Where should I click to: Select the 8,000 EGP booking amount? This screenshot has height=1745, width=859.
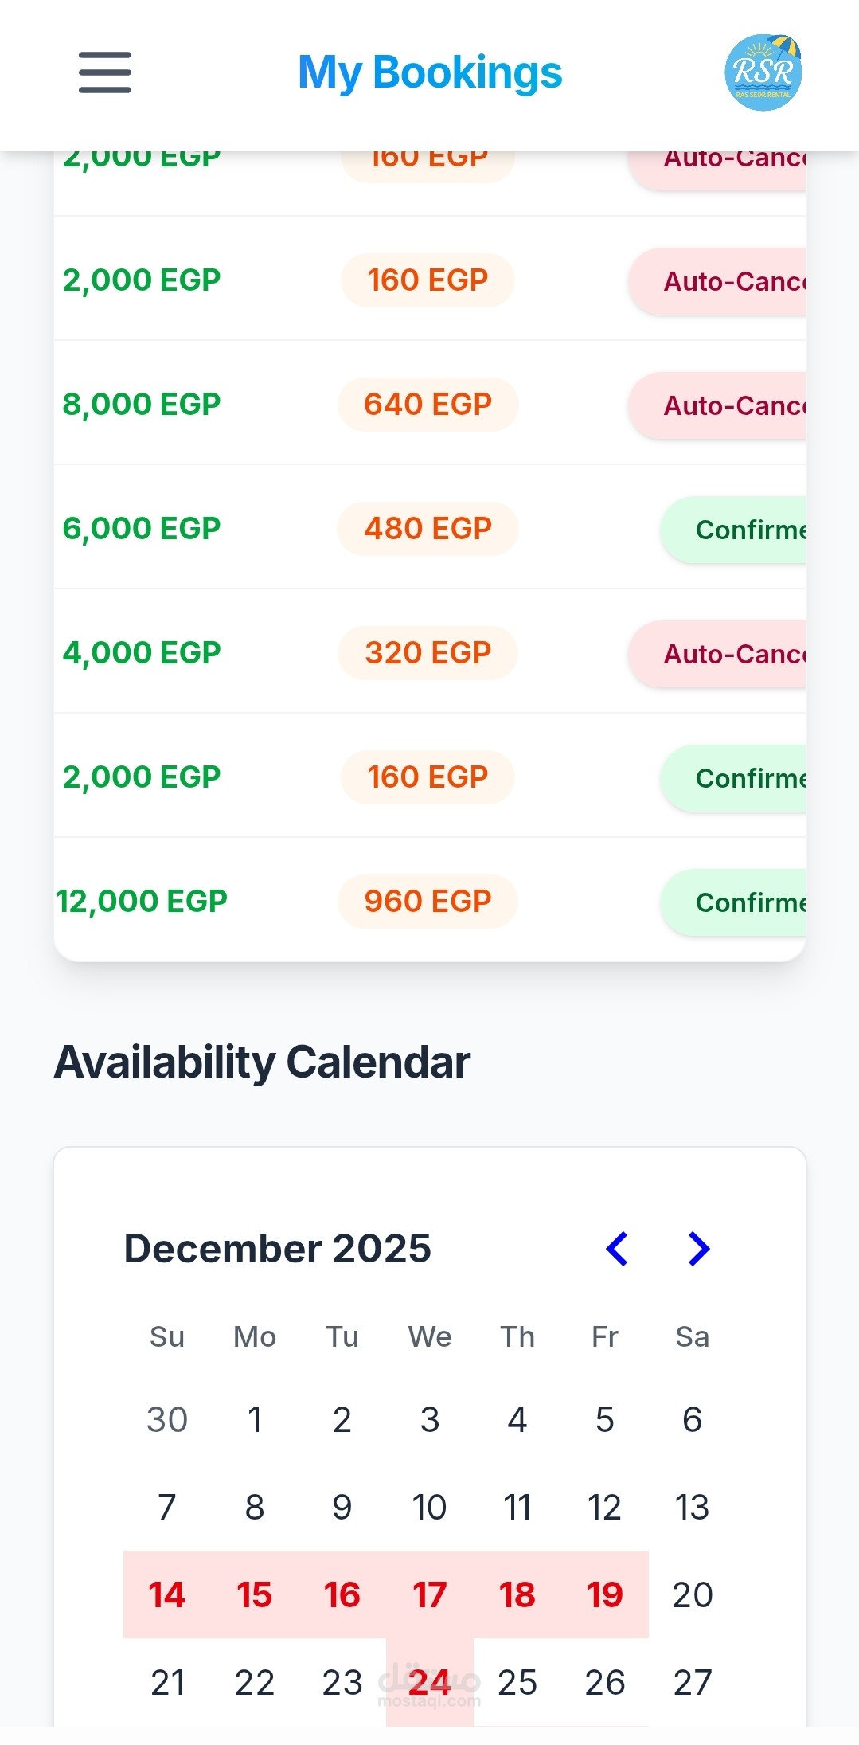[142, 405]
